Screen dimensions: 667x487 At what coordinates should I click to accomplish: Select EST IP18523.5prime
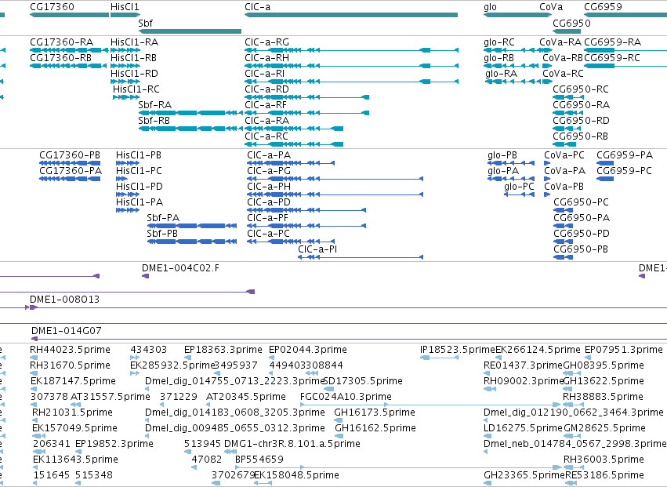(x=458, y=350)
